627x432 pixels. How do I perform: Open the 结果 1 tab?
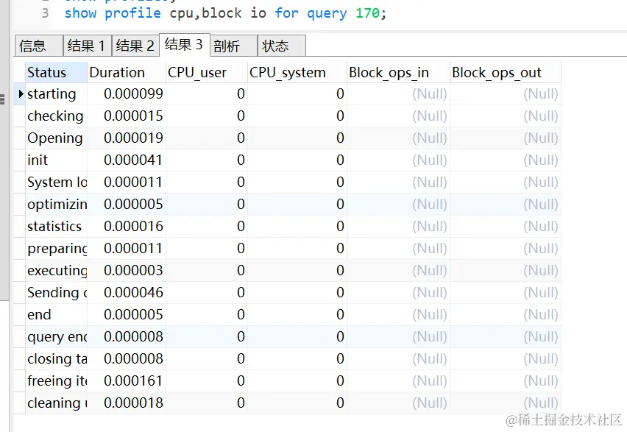coord(87,46)
